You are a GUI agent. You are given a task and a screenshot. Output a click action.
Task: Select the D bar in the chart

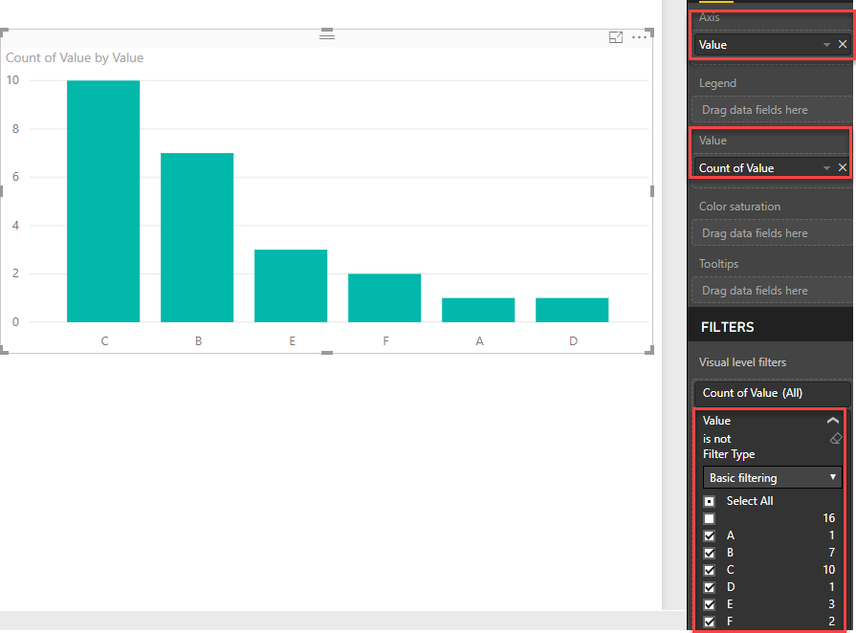click(572, 310)
